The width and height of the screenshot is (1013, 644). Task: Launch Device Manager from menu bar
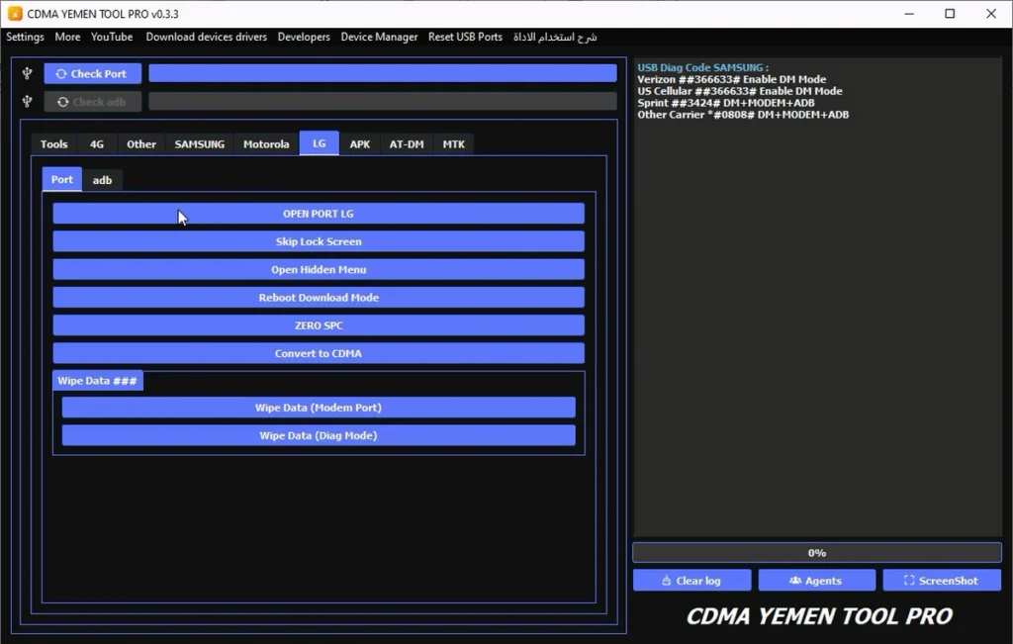point(379,37)
